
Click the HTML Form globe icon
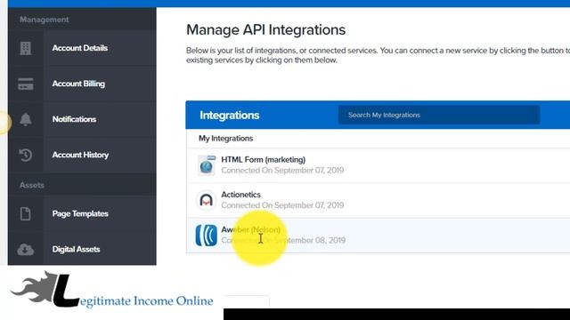pos(207,165)
